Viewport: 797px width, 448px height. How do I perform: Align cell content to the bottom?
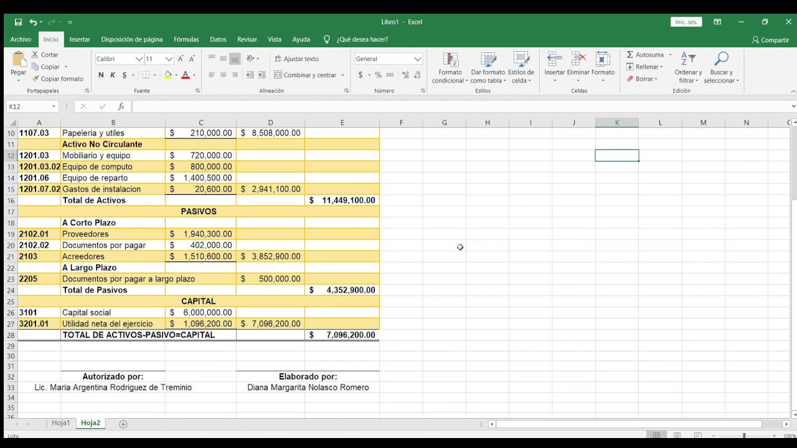pyautogui.click(x=235, y=58)
